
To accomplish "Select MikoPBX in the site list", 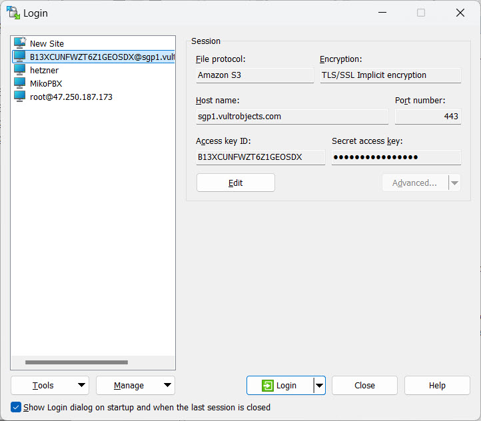I will click(46, 83).
